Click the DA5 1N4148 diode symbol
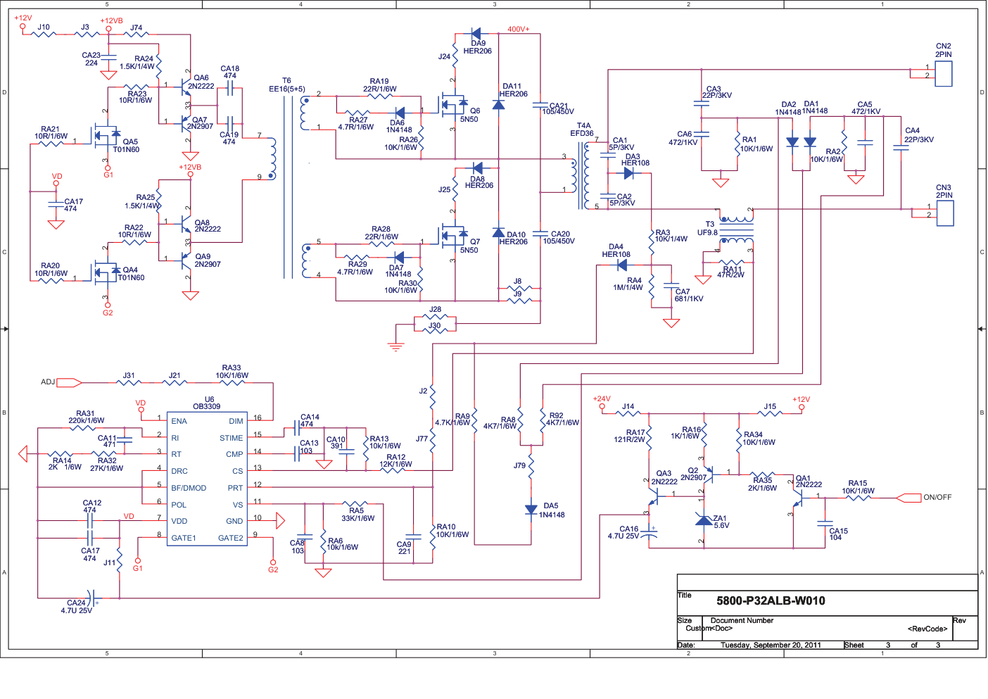This screenshot has height=699, width=988. (531, 510)
